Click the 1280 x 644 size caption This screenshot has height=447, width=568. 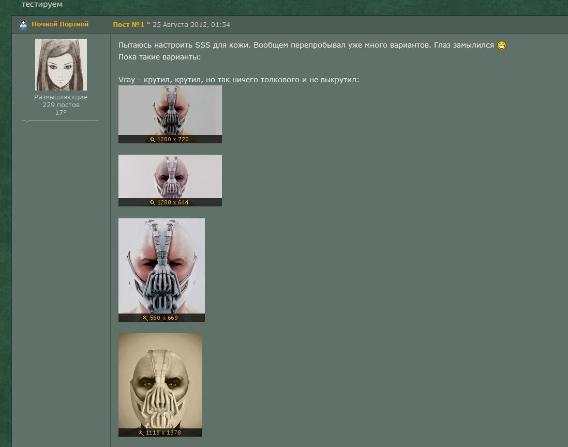(x=173, y=202)
